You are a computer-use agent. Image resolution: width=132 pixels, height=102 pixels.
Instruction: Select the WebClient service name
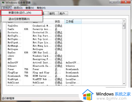point(13,83)
